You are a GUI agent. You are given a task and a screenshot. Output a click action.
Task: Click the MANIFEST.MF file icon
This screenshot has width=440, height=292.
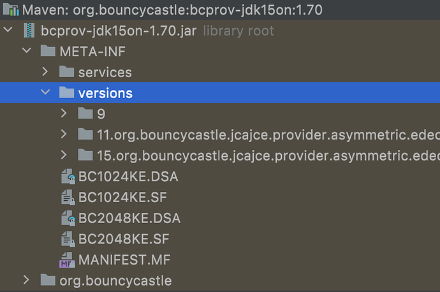pos(67,259)
